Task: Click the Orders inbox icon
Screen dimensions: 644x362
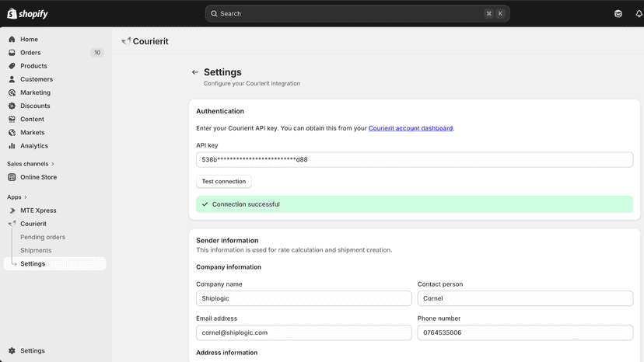Action: [x=12, y=53]
